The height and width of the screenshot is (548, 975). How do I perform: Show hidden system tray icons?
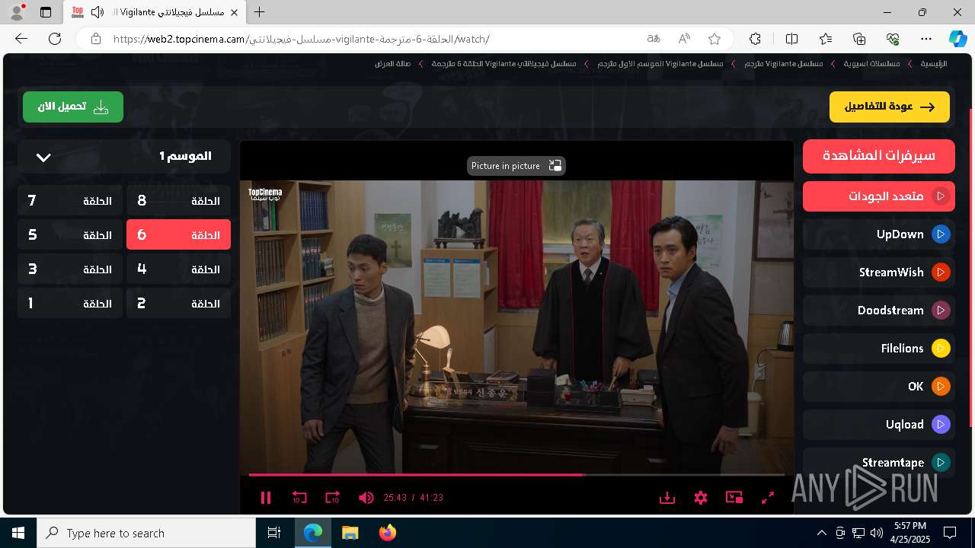click(x=821, y=533)
